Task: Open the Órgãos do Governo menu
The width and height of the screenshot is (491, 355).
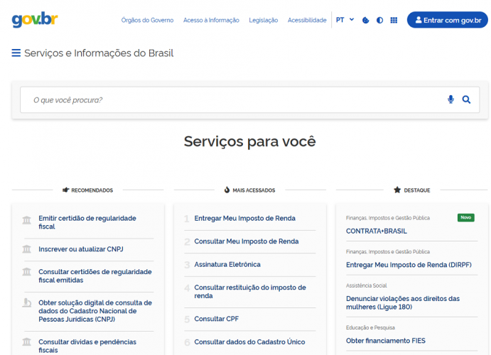Action: coord(147,21)
